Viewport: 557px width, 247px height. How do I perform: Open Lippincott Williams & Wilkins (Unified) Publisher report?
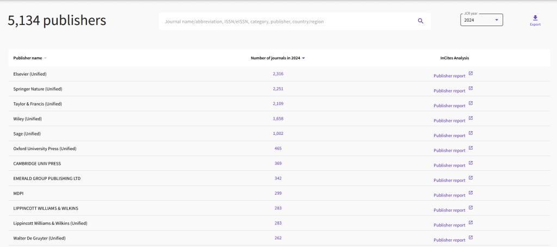click(449, 225)
